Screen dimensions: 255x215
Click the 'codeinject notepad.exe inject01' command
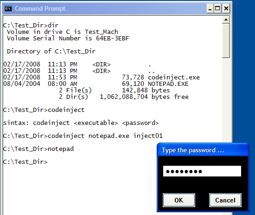[x=105, y=136]
